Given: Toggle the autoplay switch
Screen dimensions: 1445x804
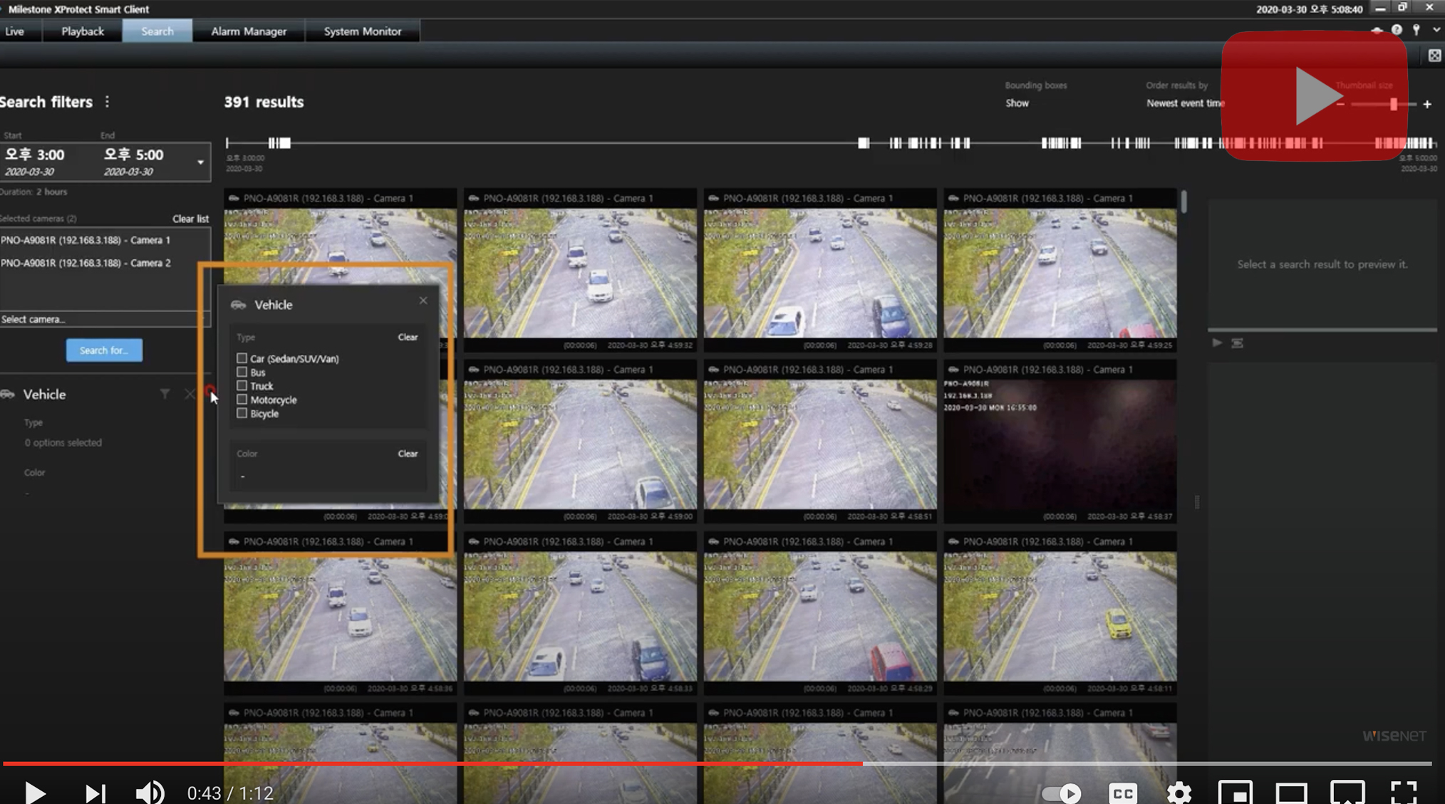Looking at the screenshot, I should [1061, 792].
